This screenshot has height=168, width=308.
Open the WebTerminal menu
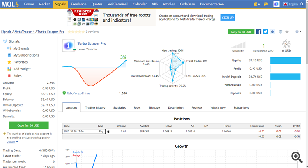coord(117,4)
